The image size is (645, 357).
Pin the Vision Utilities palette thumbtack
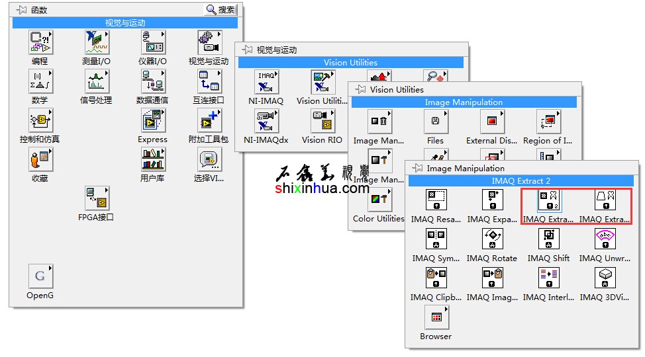[360, 89]
